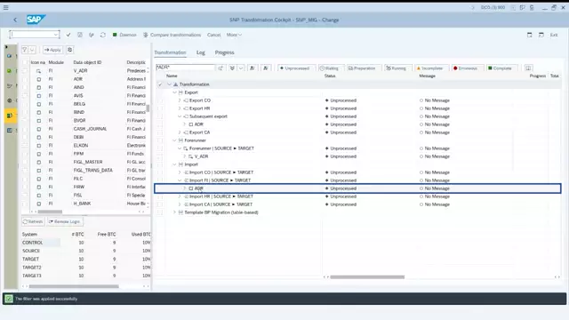Click the Exit button
The height and width of the screenshot is (320, 569).
pyautogui.click(x=554, y=35)
